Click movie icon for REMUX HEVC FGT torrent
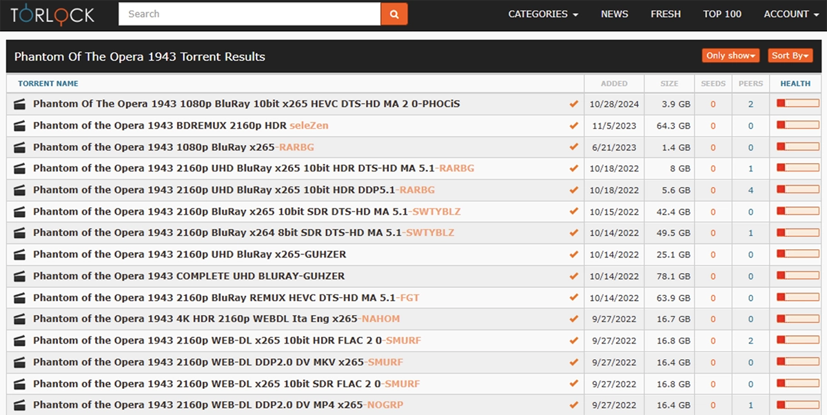This screenshot has width=827, height=415. (x=20, y=297)
